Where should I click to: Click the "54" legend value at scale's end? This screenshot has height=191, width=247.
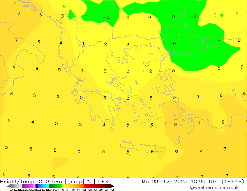[x=112, y=190]
